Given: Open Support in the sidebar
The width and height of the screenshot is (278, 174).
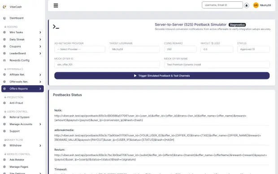Looking at the screenshot, I should (x=14, y=131).
